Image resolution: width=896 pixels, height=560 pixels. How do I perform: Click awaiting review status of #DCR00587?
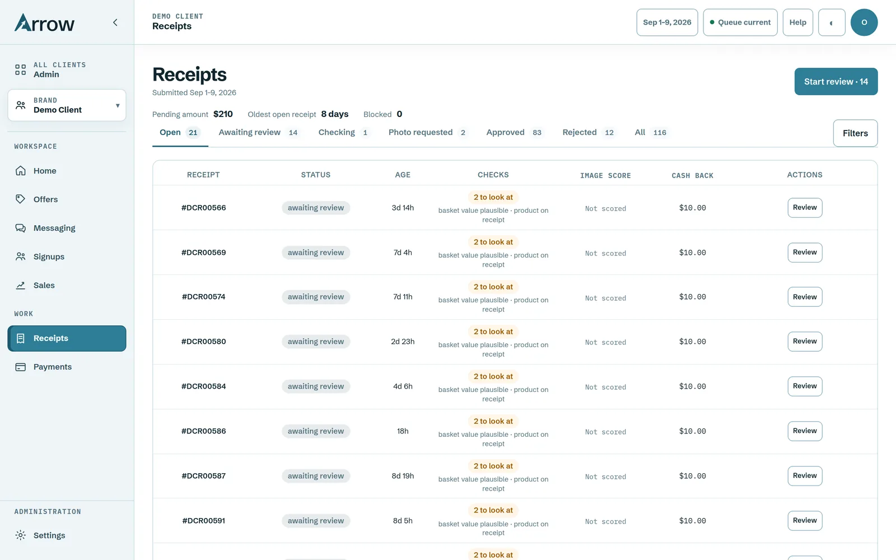click(x=316, y=476)
